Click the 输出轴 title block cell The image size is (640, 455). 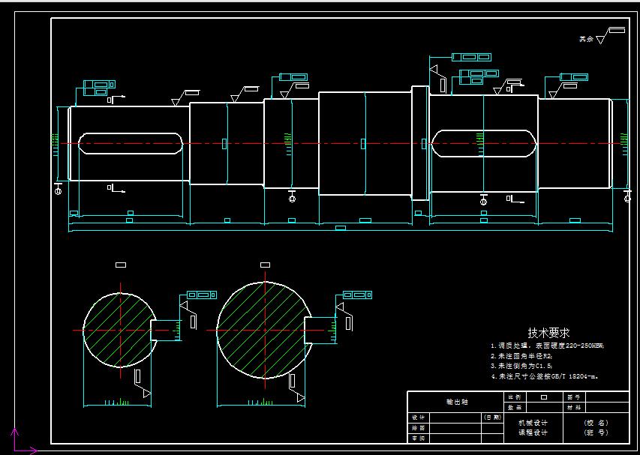tap(456, 402)
